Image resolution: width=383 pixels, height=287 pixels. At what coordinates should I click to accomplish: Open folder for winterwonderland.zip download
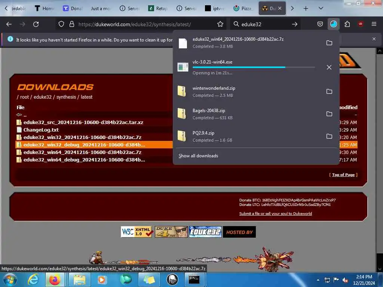pyautogui.click(x=329, y=92)
